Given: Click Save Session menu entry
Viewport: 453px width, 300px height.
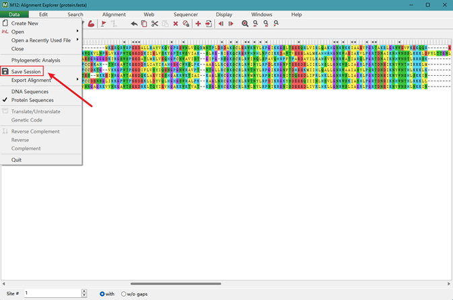Looking at the screenshot, I should [26, 71].
